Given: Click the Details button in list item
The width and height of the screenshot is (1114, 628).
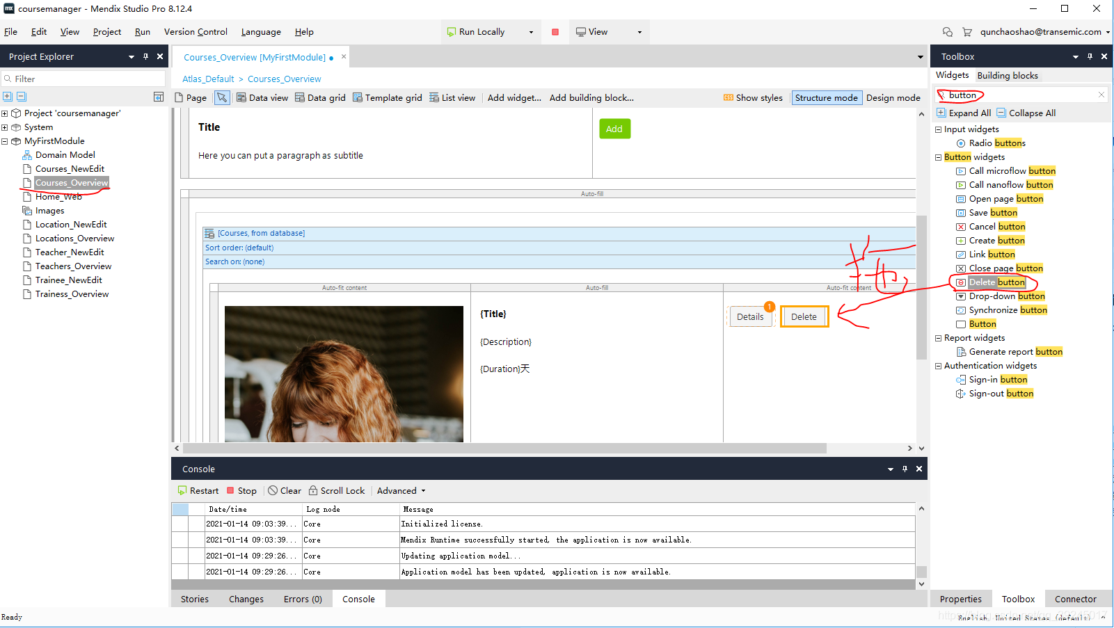Looking at the screenshot, I should coord(750,316).
